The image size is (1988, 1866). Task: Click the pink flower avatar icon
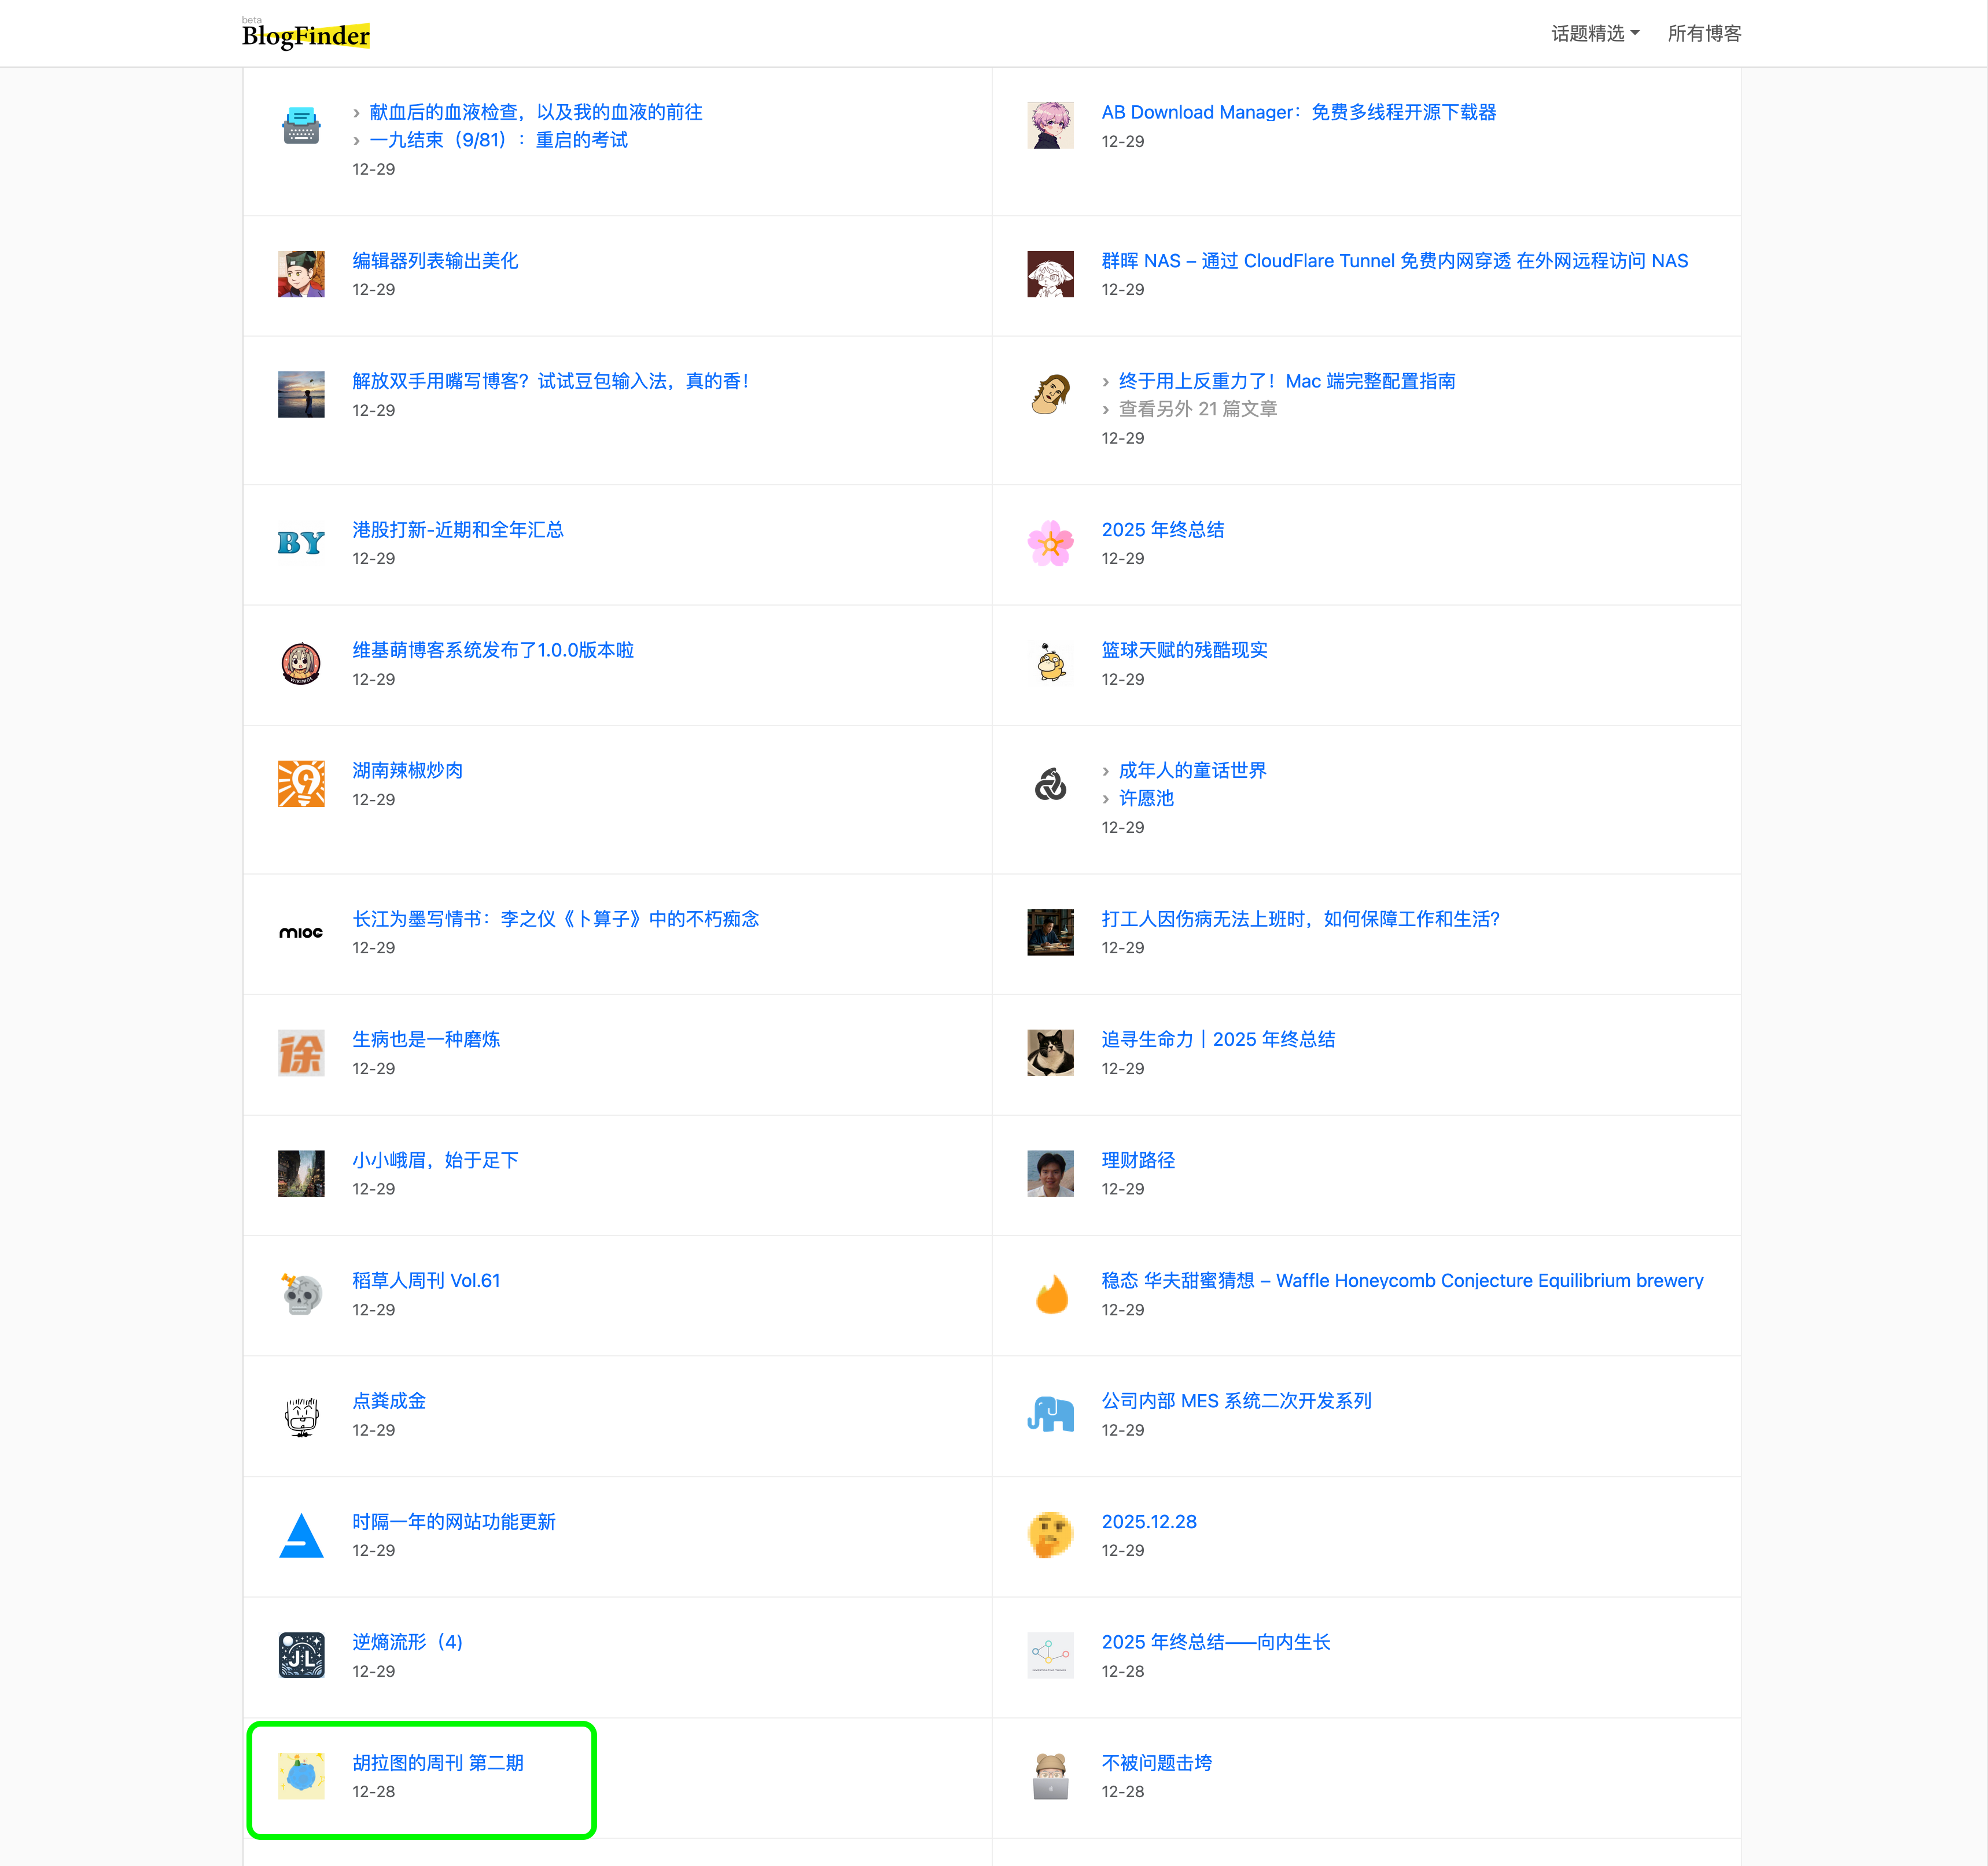[x=1051, y=543]
